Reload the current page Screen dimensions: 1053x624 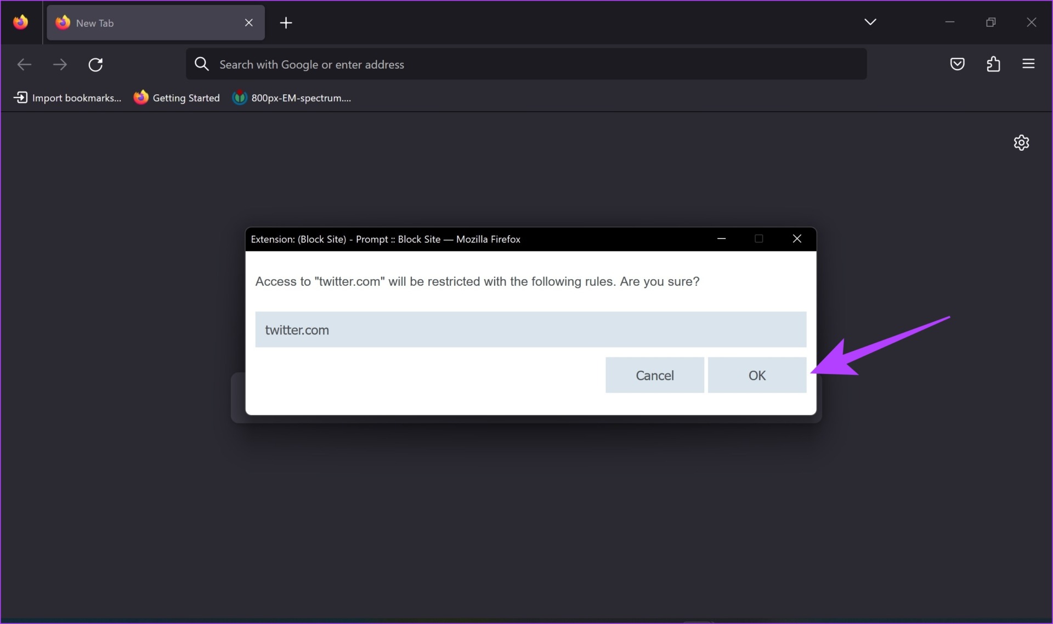tap(95, 65)
